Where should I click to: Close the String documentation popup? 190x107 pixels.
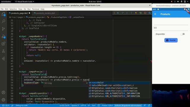(87, 83)
